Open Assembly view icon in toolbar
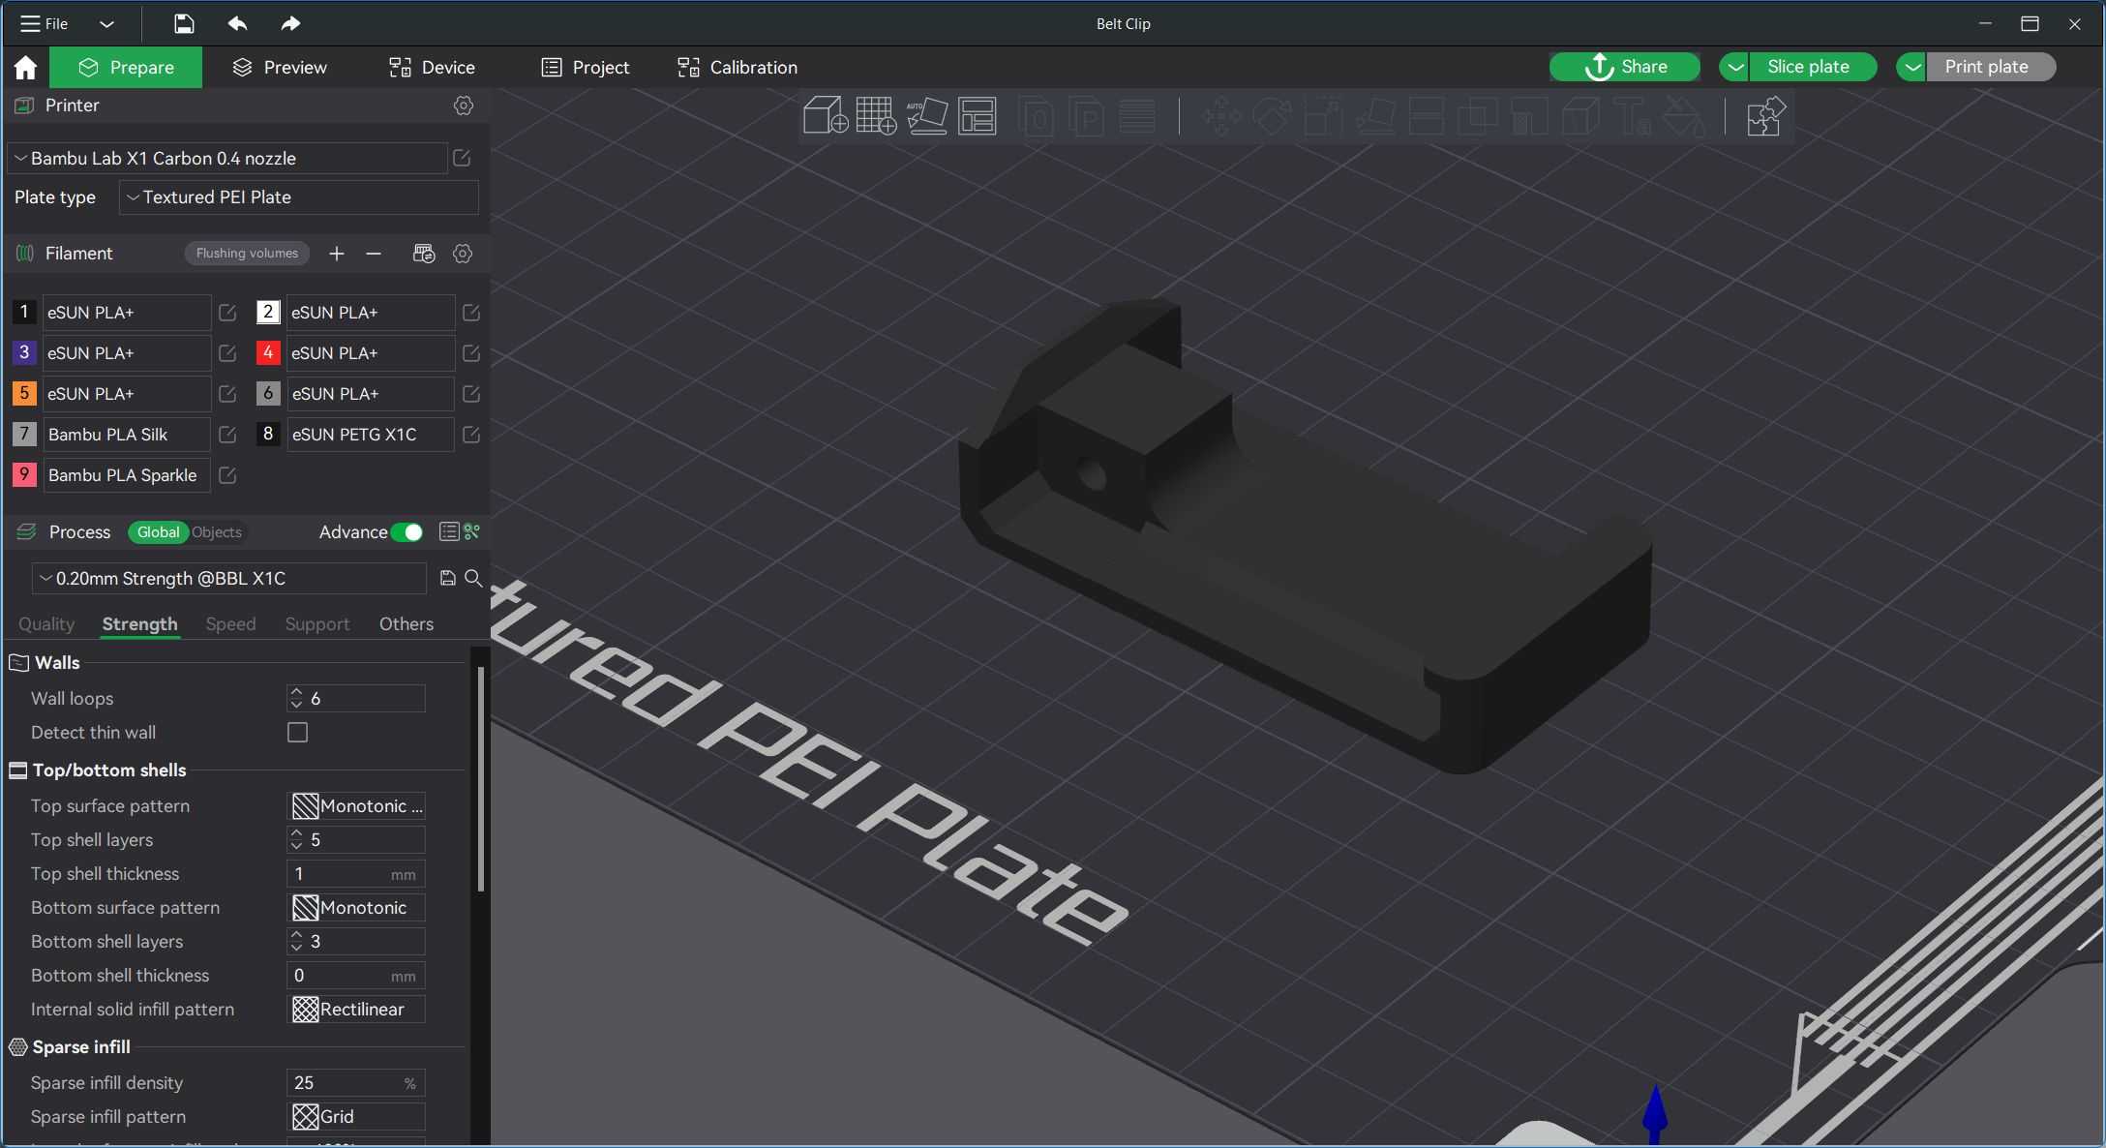Screen dimensions: 2106x1148 (x=1765, y=117)
